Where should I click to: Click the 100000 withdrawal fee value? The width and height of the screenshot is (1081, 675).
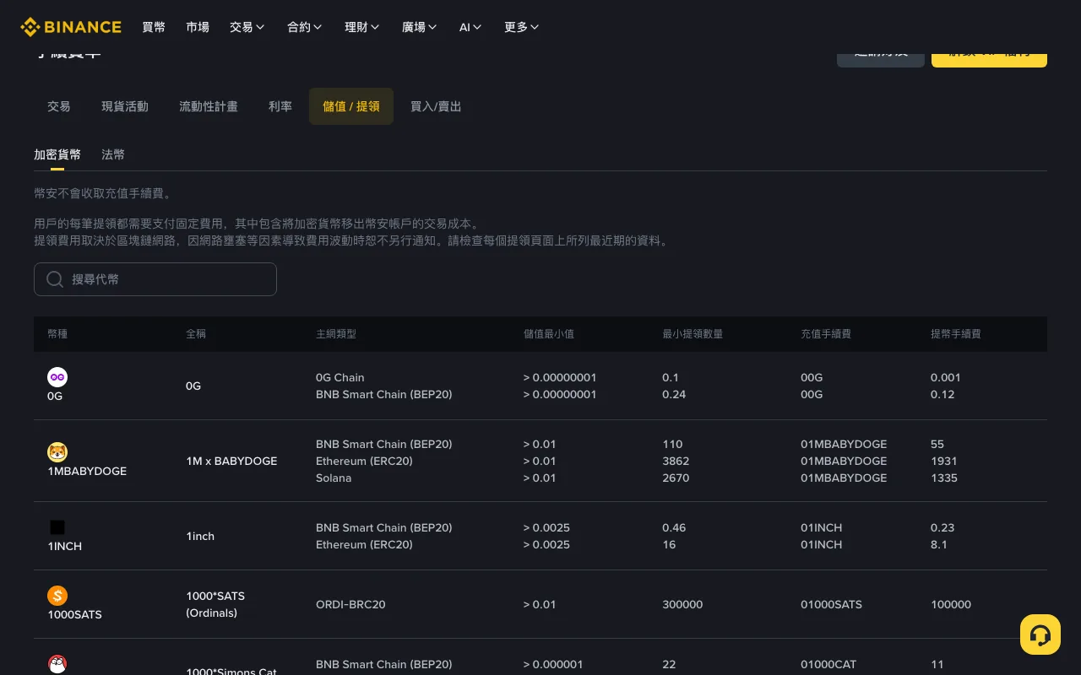pos(951,604)
